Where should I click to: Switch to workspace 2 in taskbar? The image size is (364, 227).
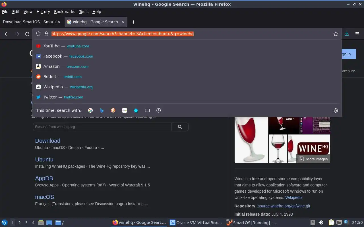[19, 223]
